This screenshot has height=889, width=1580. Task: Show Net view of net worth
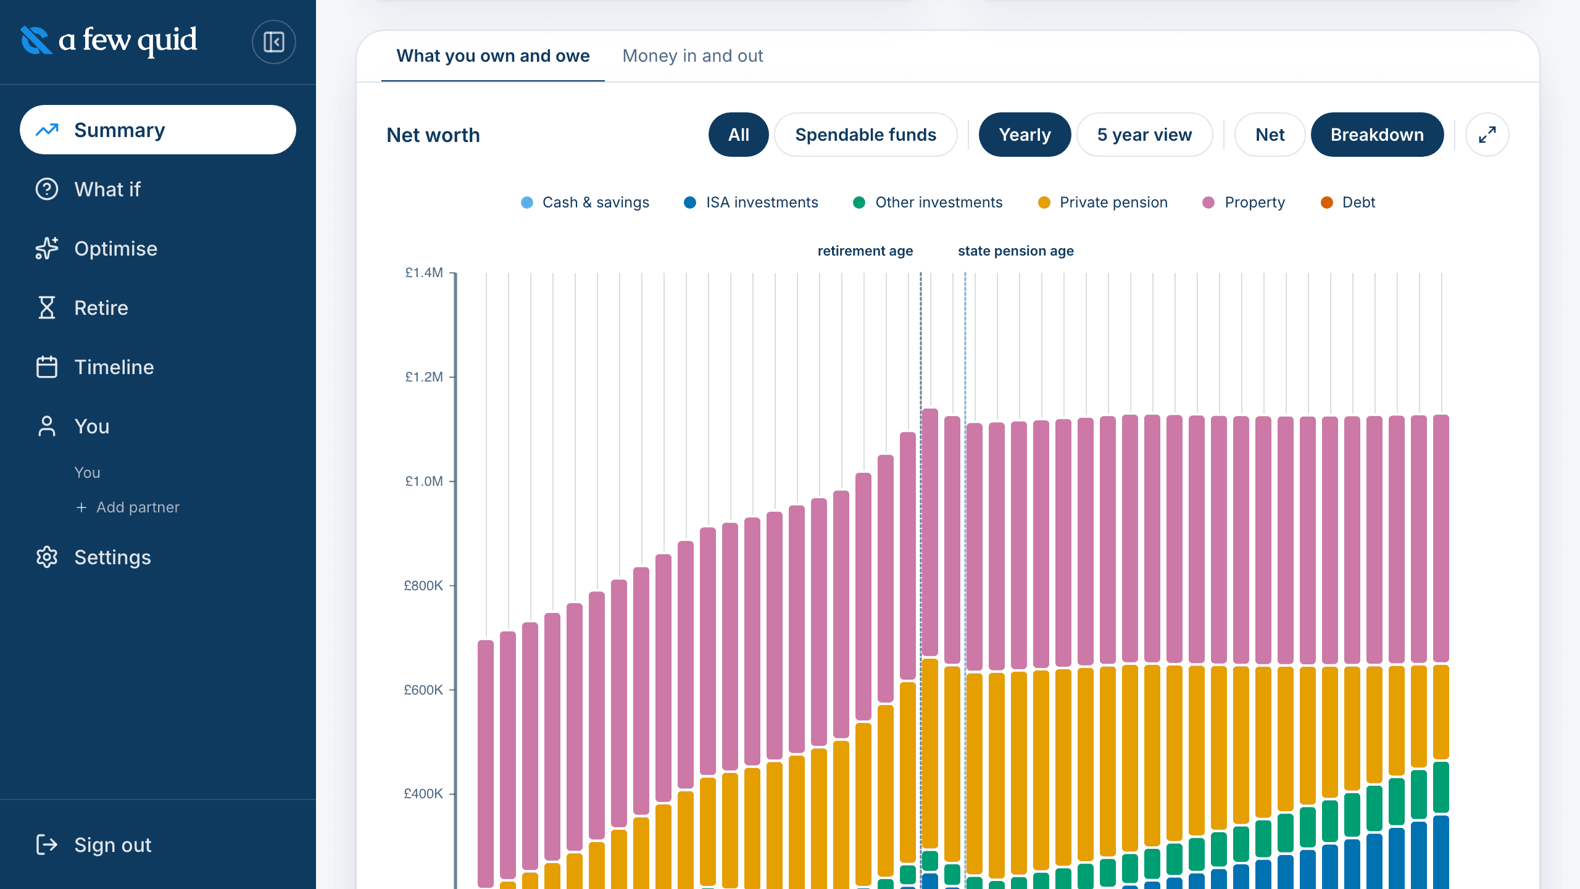click(1270, 135)
